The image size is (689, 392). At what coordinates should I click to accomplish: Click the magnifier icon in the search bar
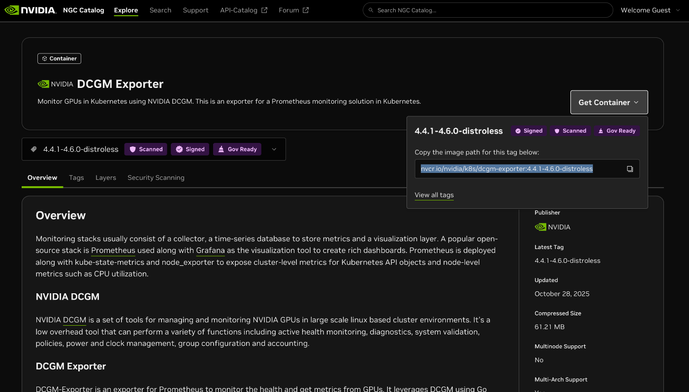pyautogui.click(x=371, y=10)
